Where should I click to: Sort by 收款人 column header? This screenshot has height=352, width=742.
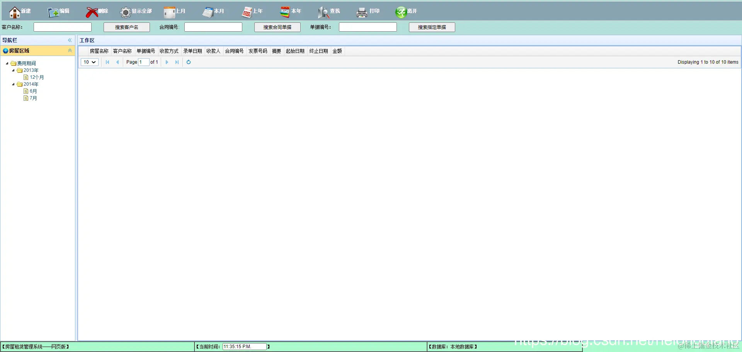[213, 51]
